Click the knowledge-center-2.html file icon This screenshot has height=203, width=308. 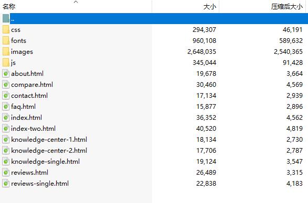point(6,151)
